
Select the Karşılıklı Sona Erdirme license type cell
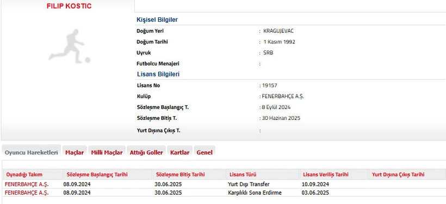coord(255,193)
